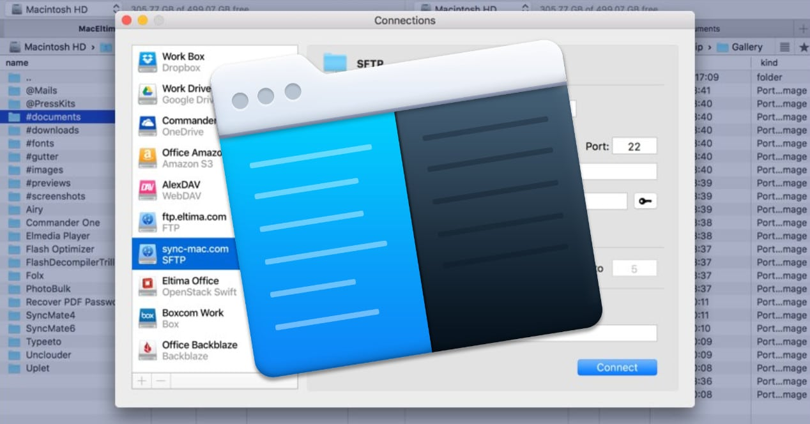Choose the Eltima Office OpenStack Swift icon
This screenshot has width=810, height=424.
pyautogui.click(x=148, y=285)
